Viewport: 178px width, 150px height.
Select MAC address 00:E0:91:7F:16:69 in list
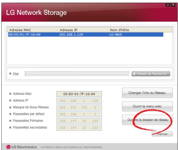point(24,35)
